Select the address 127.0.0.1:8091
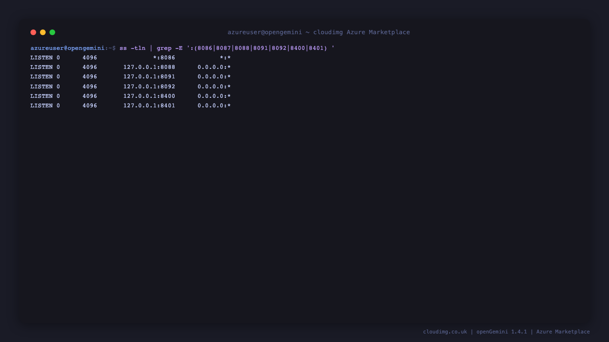The height and width of the screenshot is (342, 609). (x=149, y=77)
